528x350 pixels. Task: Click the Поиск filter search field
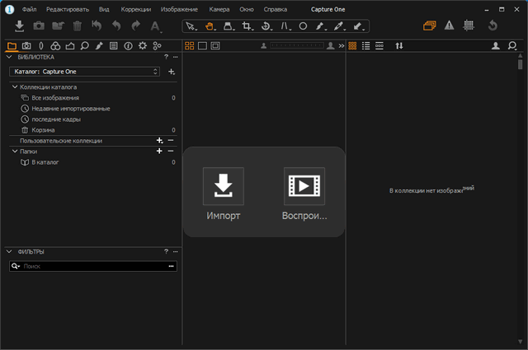tap(92, 267)
